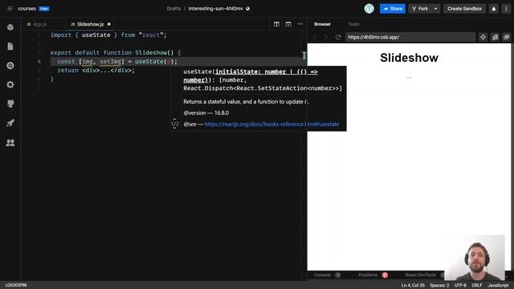
Task: Open the hamburger menu next to courses
Action: [x=10, y=9]
